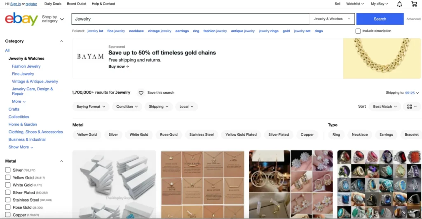Image resolution: width=422 pixels, height=219 pixels.
Task: Click Buy now in sponsored ad
Action: click(119, 66)
